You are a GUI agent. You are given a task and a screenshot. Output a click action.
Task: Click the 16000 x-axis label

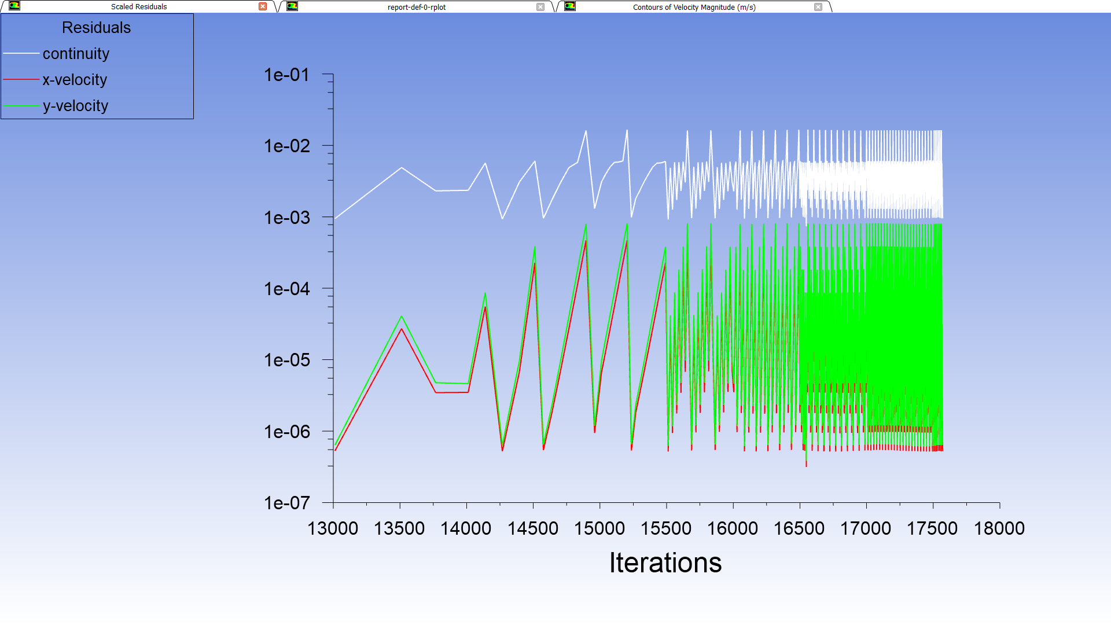[x=733, y=528]
